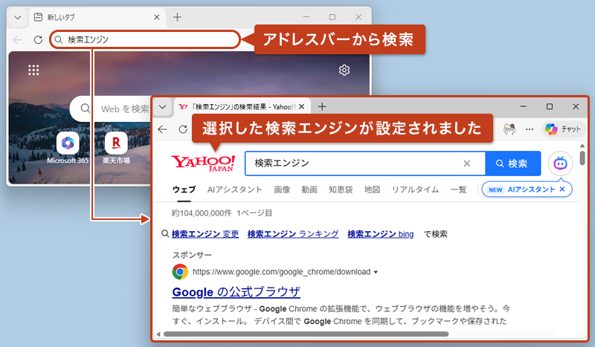Dismiss the NEW AIアシスタント bubble
This screenshot has height=347, width=595.
pos(562,189)
